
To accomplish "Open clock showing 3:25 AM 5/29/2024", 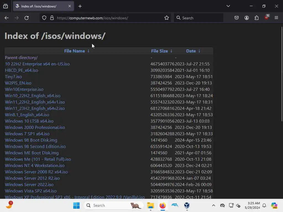I will coord(252,205).
